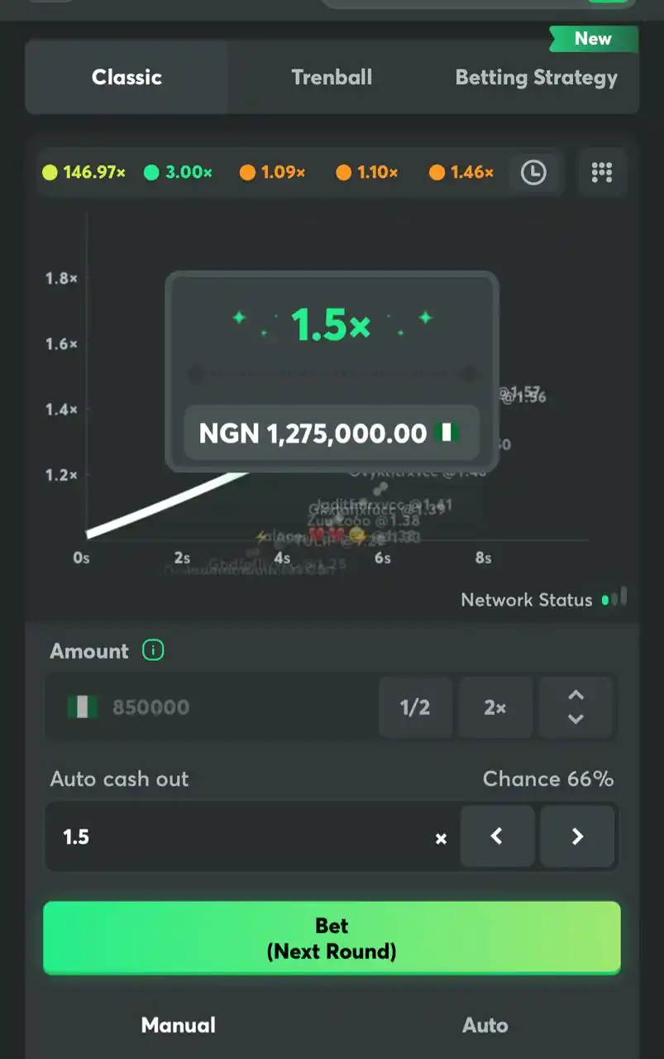Click the Amount info icon
The height and width of the screenshot is (1059, 664).
153,650
